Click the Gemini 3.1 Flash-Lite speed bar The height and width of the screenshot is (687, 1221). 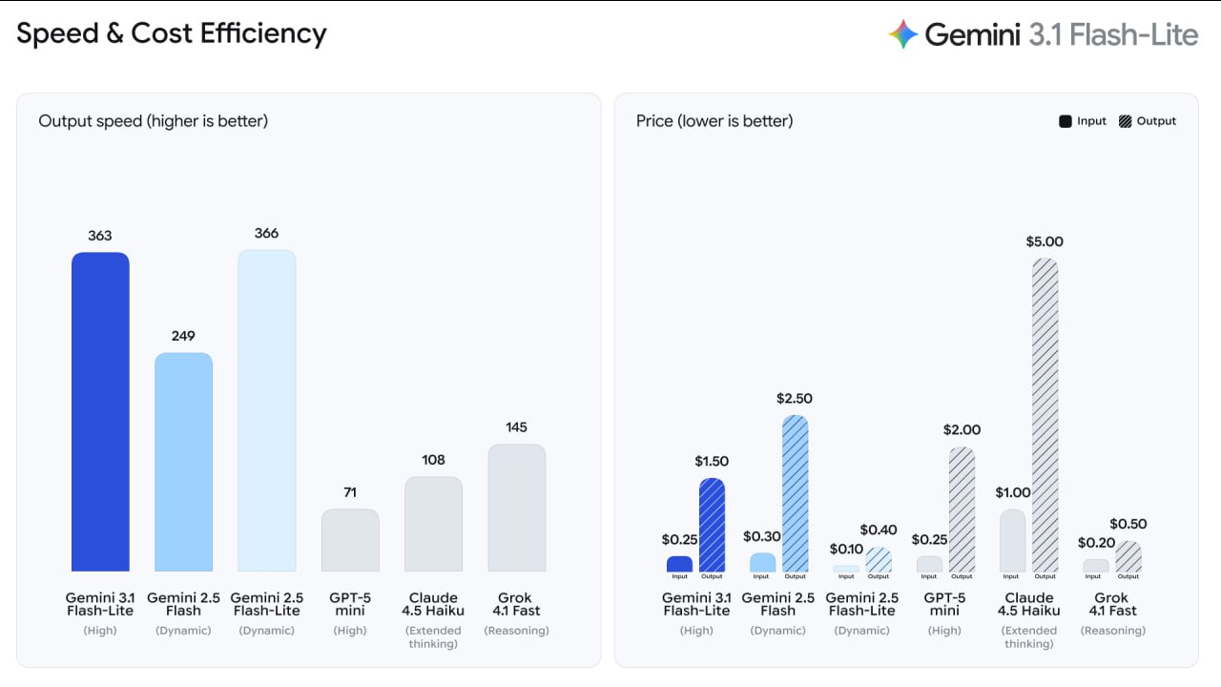pos(100,411)
